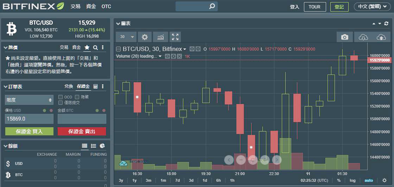Toggle percent scale on chart
Image resolution: width=394 pixels, height=187 pixels.
[339, 180]
